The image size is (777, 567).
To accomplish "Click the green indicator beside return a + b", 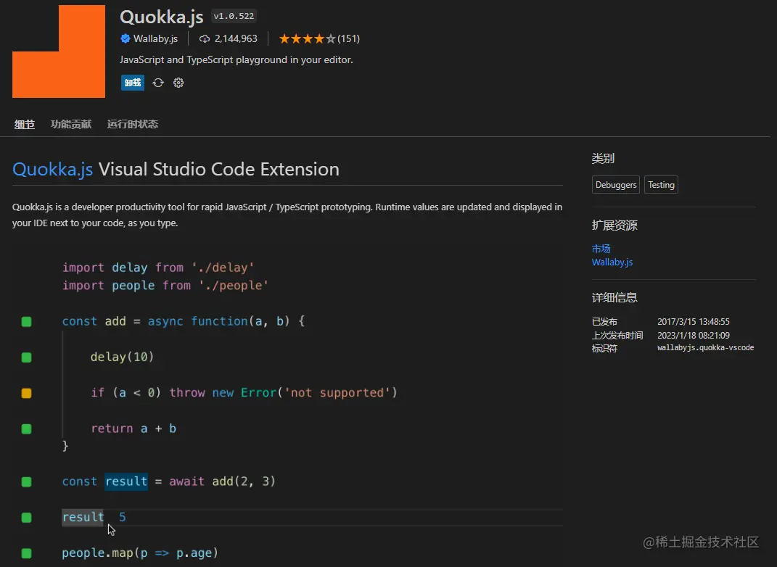I will (27, 429).
